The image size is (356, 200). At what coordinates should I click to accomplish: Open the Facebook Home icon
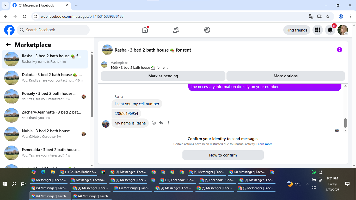coord(145,30)
